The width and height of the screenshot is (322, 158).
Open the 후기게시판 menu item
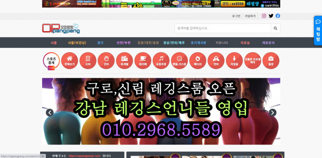pyautogui.click(x=198, y=43)
